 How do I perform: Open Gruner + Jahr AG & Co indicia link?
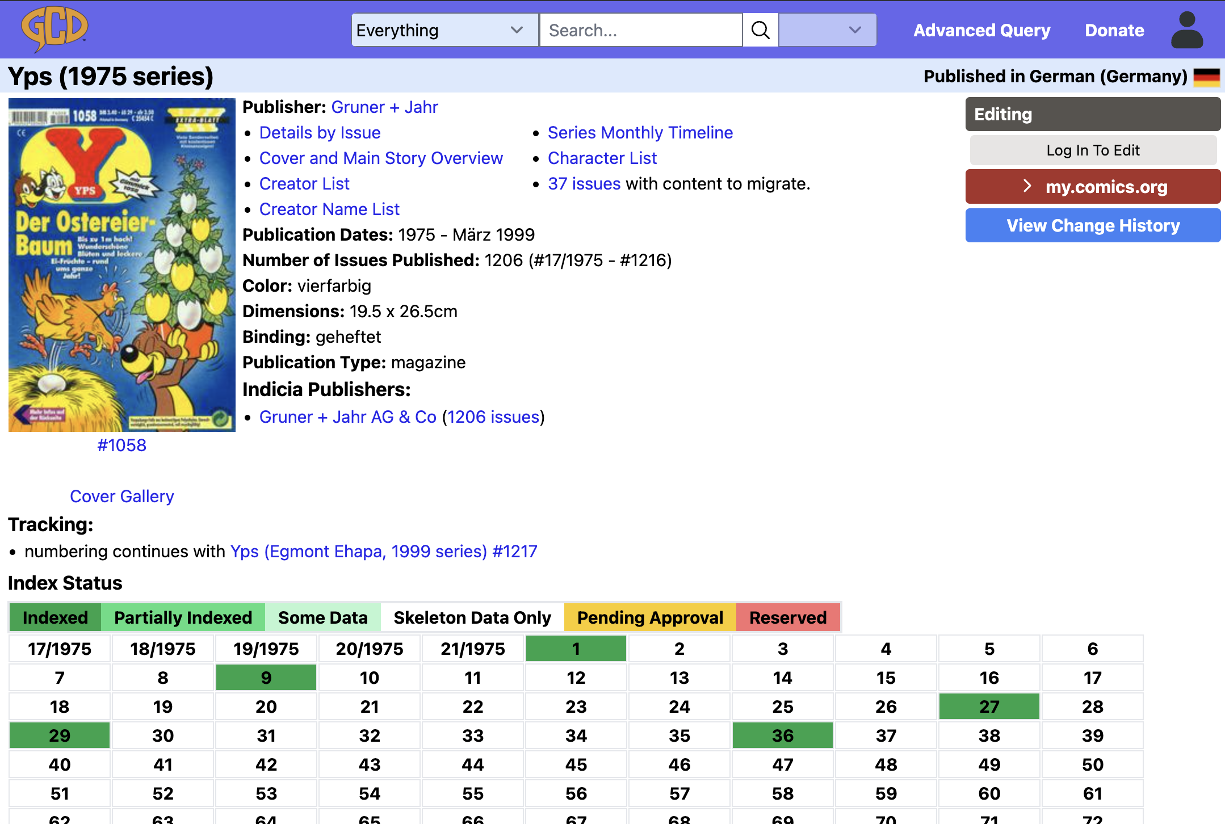(347, 417)
